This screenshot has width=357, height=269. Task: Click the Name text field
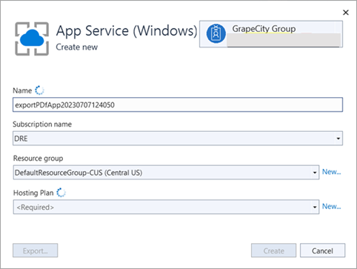tap(178, 104)
